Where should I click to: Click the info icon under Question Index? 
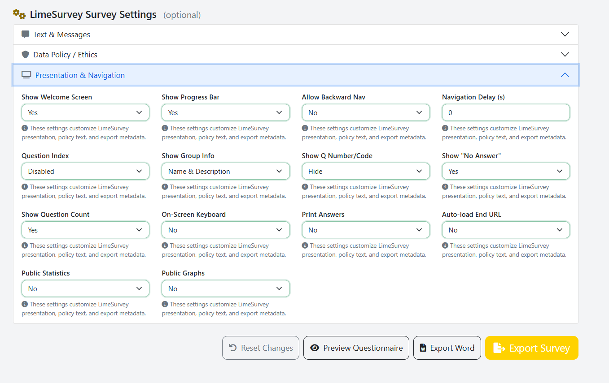click(25, 187)
